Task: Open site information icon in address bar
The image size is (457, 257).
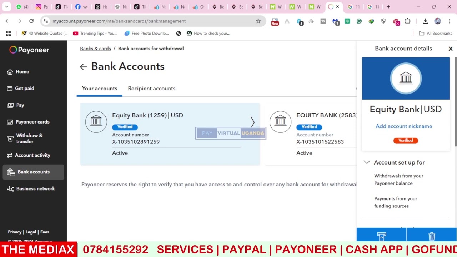Action: click(x=45, y=21)
